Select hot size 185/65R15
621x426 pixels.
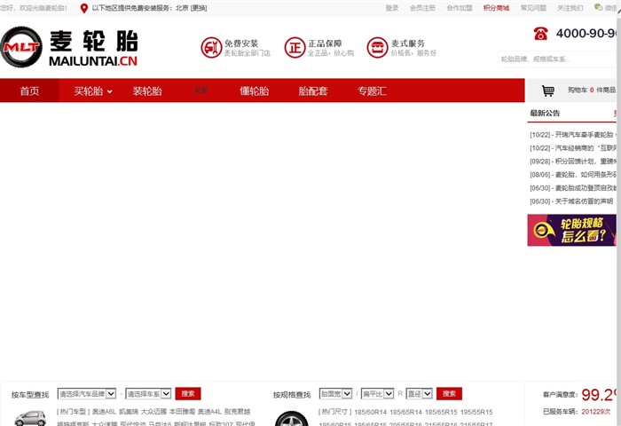[x=441, y=412]
